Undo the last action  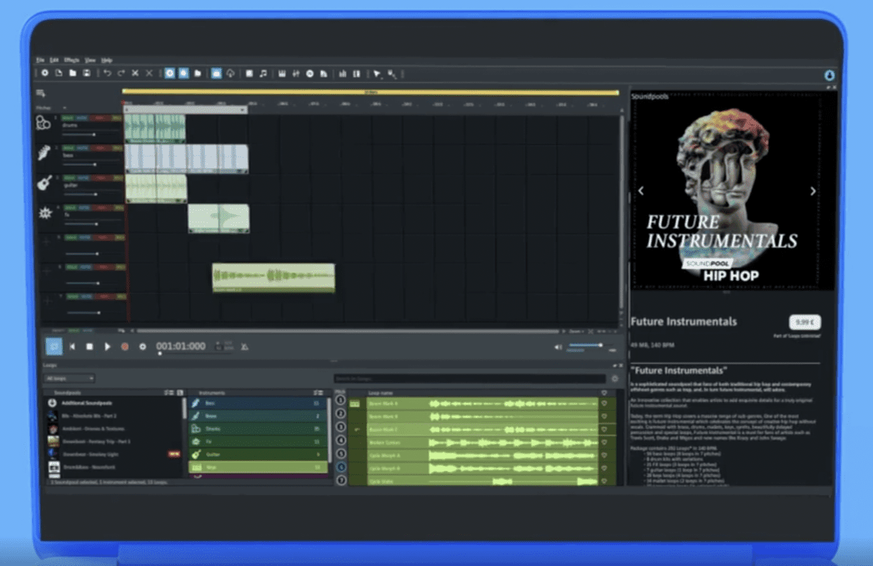(108, 74)
